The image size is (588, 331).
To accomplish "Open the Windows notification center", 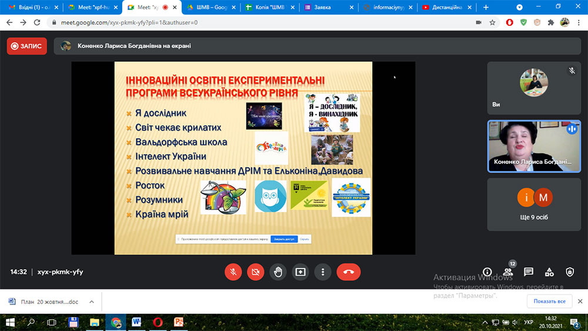I will click(x=574, y=322).
